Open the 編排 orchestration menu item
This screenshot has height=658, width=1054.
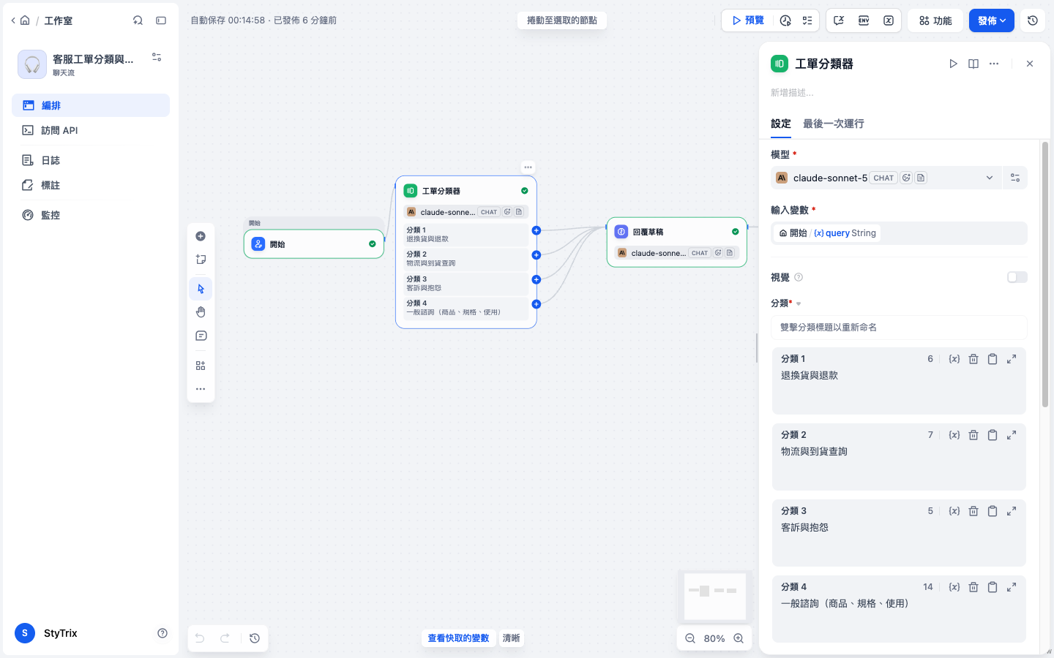(x=91, y=105)
